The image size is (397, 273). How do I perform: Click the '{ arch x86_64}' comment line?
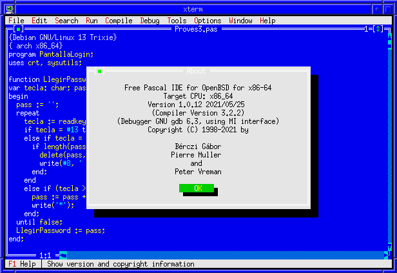point(35,46)
